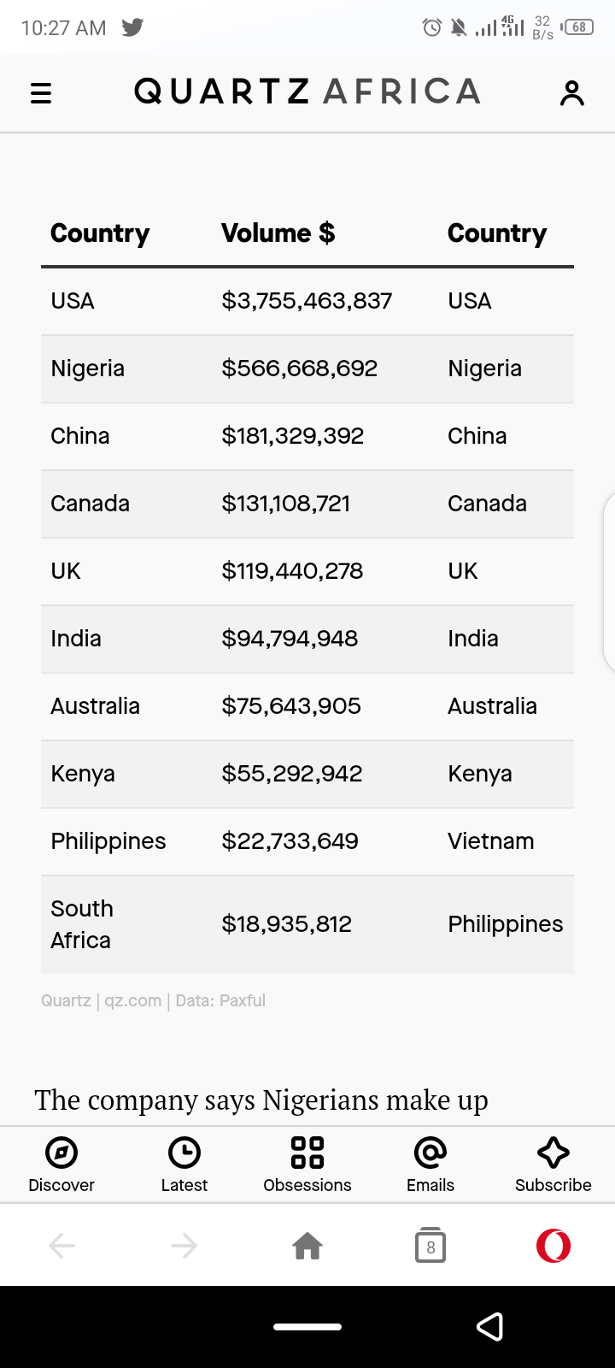Select the Volume $ column header

(x=278, y=233)
